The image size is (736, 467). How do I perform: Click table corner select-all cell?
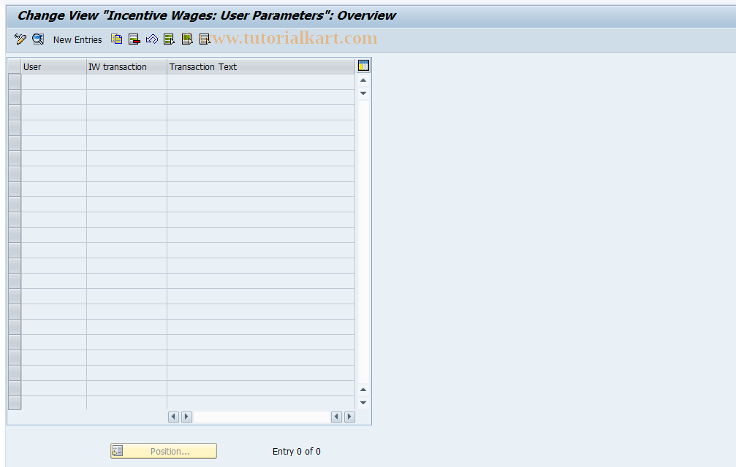pyautogui.click(x=15, y=67)
